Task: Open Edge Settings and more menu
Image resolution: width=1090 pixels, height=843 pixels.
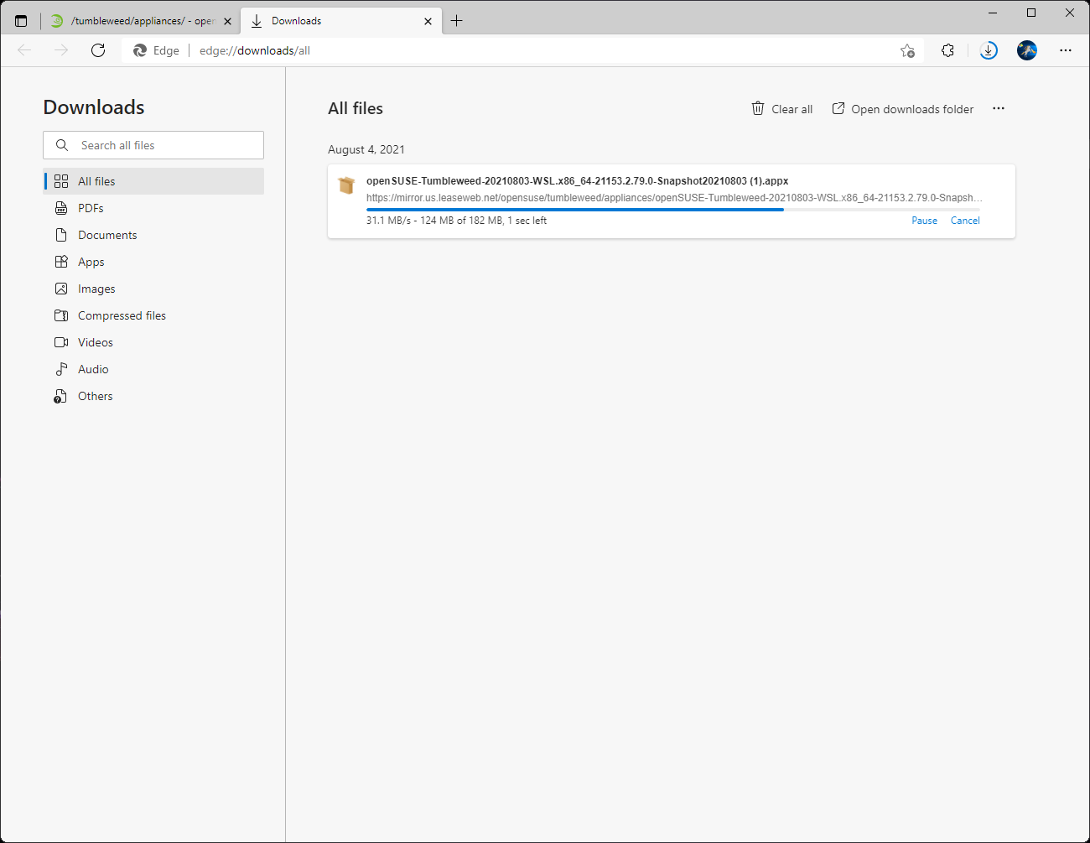Action: [1066, 50]
